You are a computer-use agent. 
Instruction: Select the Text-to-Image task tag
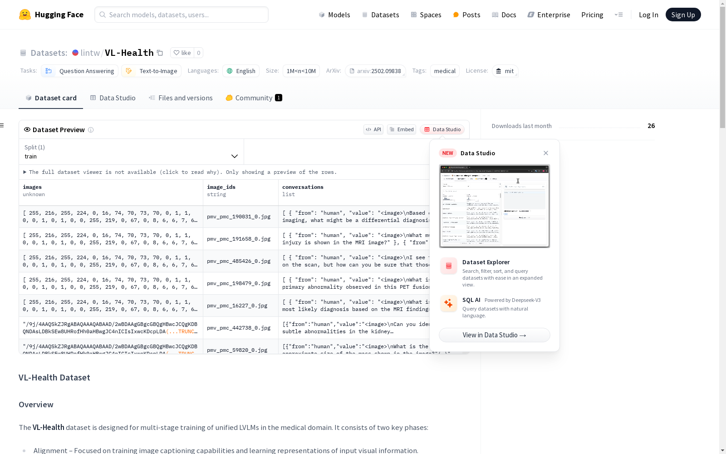(152, 71)
